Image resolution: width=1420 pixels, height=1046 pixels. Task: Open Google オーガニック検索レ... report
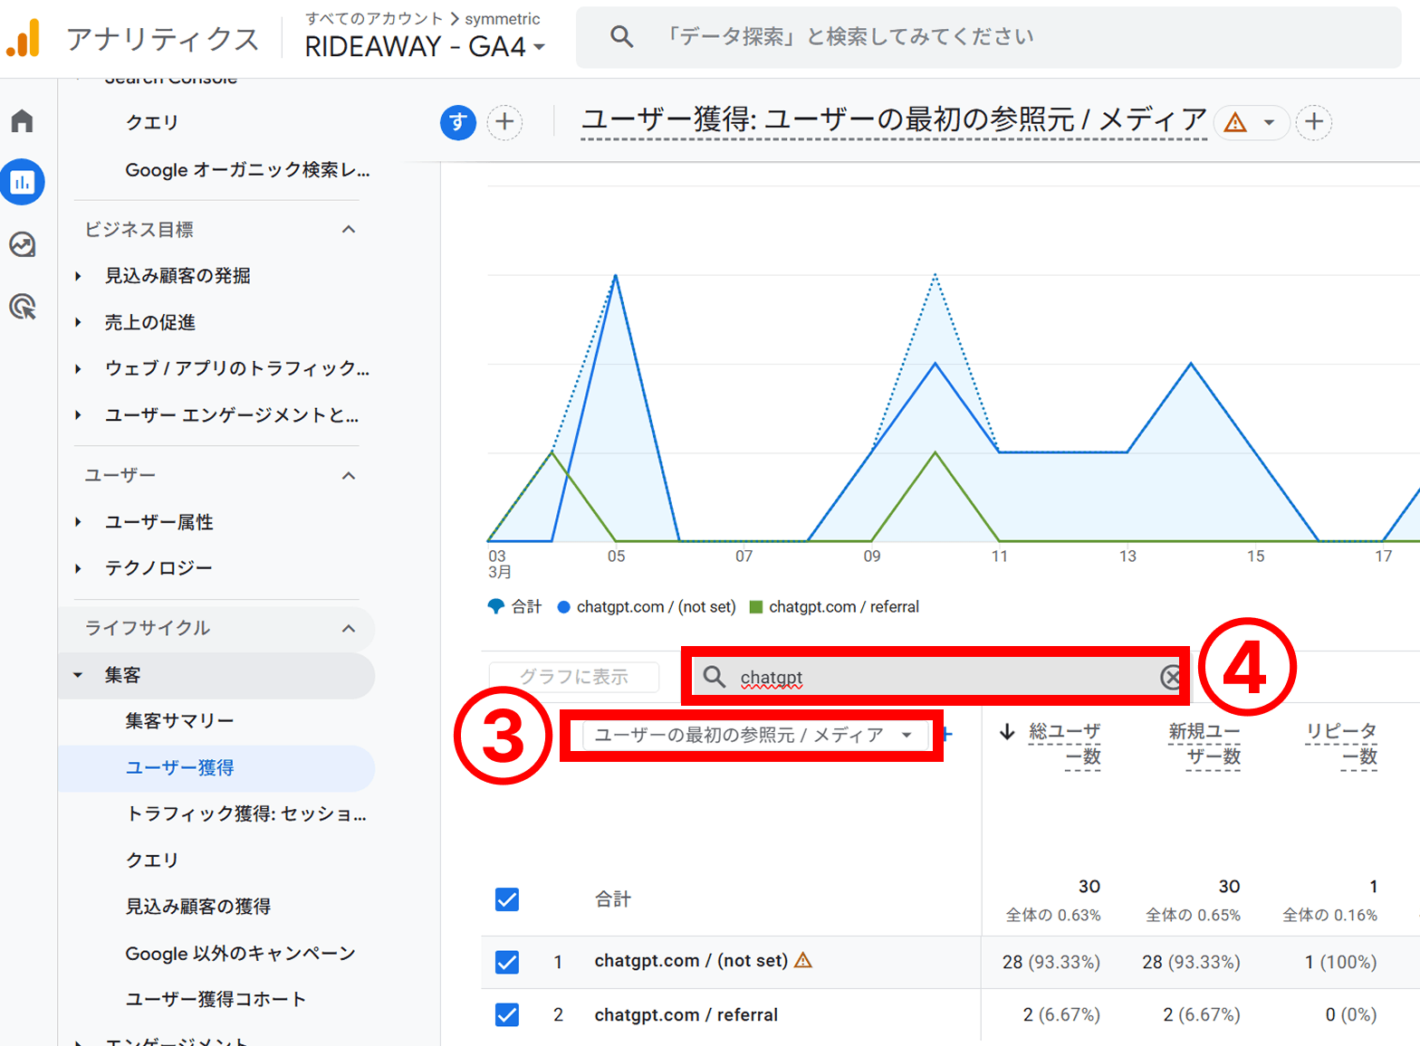tap(247, 169)
